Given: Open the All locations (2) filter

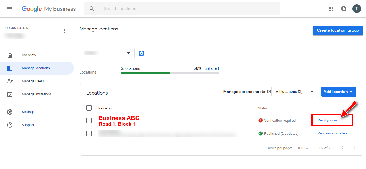Looking at the screenshot, I should (x=294, y=92).
